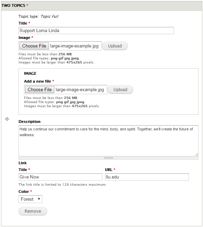This screenshot has height=227, width=203.
Task: Click Choose File under Add a new file
Action: (x=40, y=90)
